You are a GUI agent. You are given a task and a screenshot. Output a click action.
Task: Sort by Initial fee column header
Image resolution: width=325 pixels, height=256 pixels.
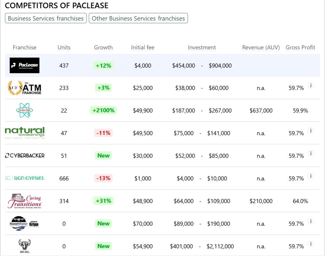click(x=143, y=48)
